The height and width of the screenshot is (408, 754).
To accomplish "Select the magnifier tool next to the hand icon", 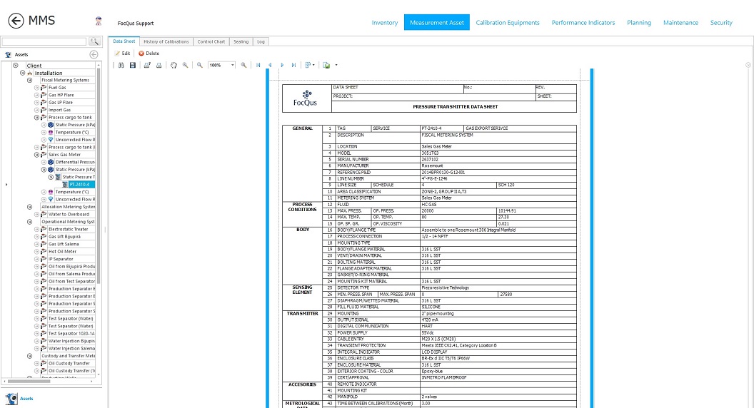I will pos(185,65).
